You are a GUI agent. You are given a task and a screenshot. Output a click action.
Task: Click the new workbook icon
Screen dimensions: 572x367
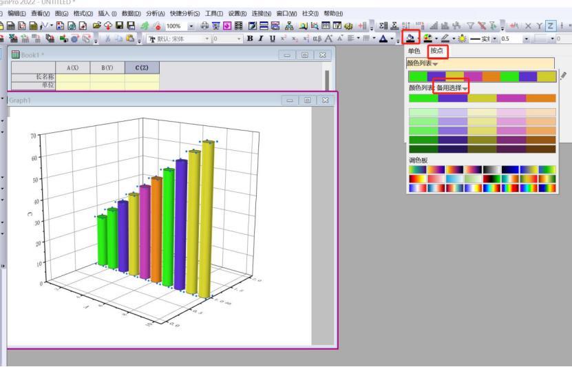pos(10,25)
